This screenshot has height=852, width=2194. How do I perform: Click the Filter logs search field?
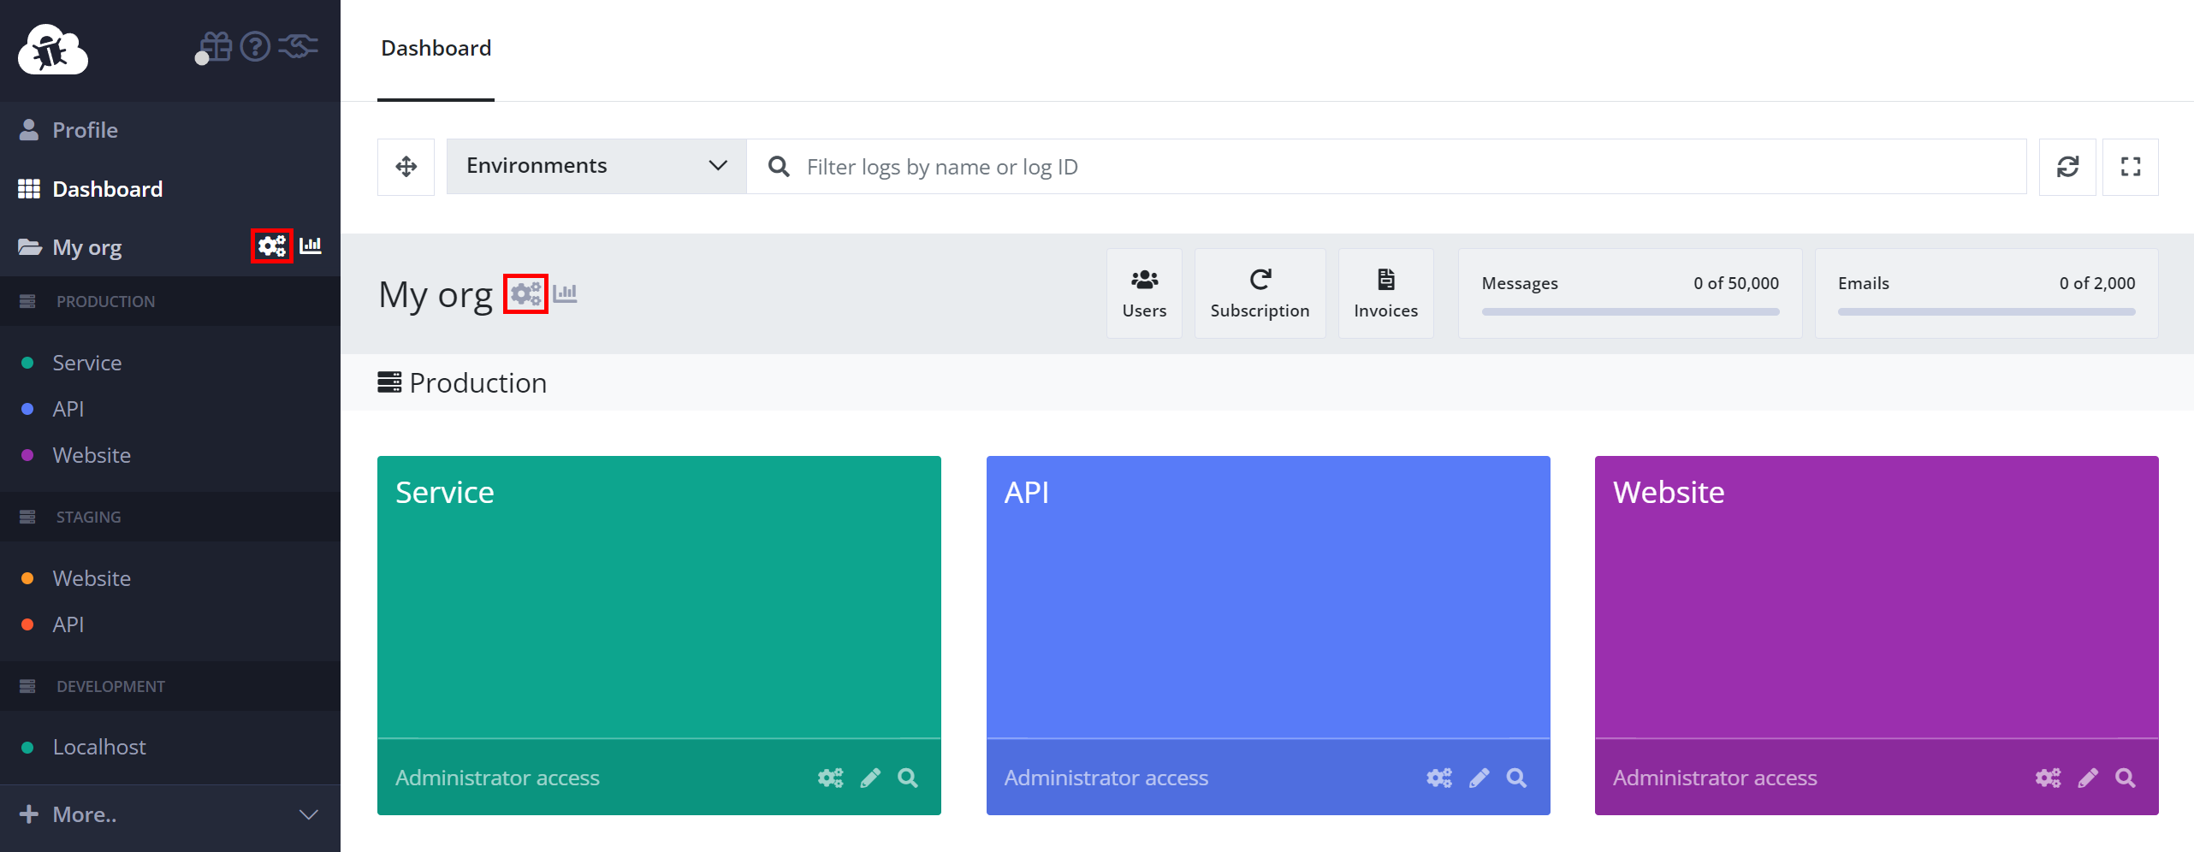(x=1386, y=166)
